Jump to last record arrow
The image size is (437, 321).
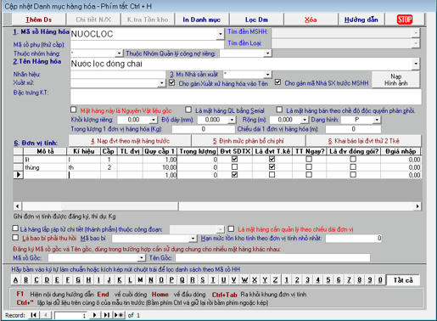(106, 315)
